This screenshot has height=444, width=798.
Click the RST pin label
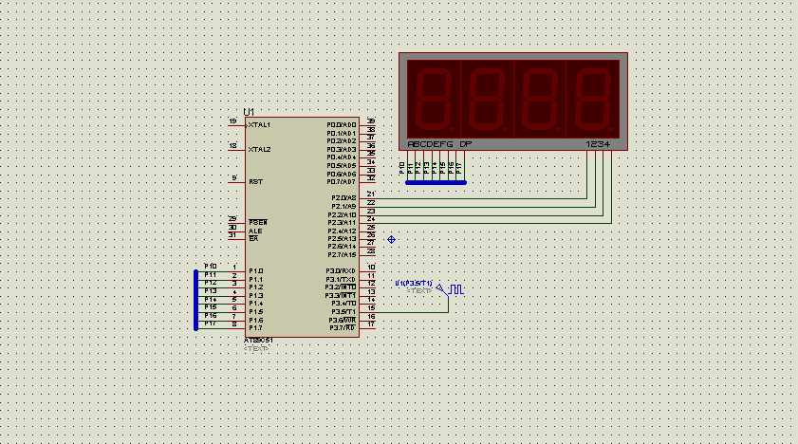(255, 181)
